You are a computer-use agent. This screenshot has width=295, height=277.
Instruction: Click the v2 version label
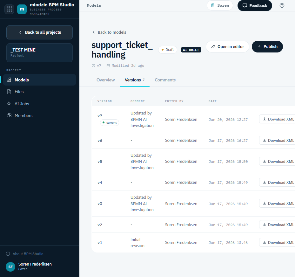(x=100, y=225)
